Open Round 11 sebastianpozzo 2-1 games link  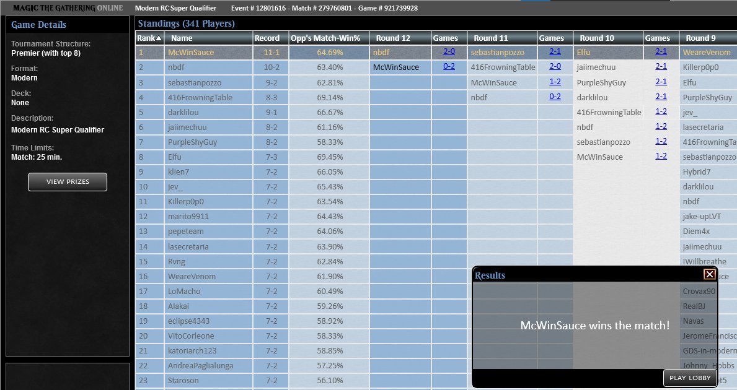555,51
